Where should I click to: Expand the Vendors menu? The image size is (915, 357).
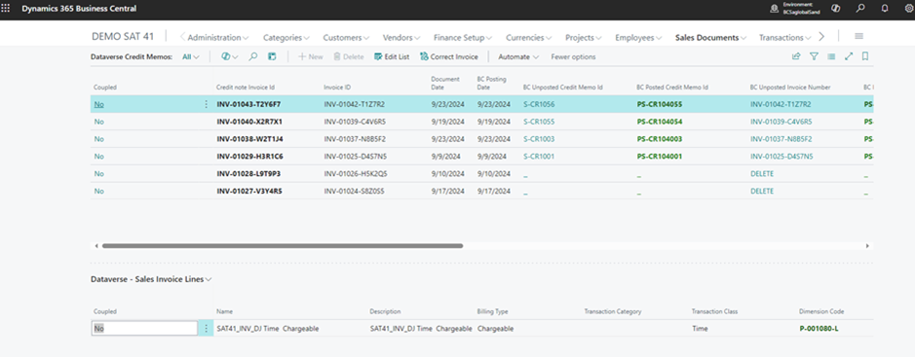click(x=401, y=37)
